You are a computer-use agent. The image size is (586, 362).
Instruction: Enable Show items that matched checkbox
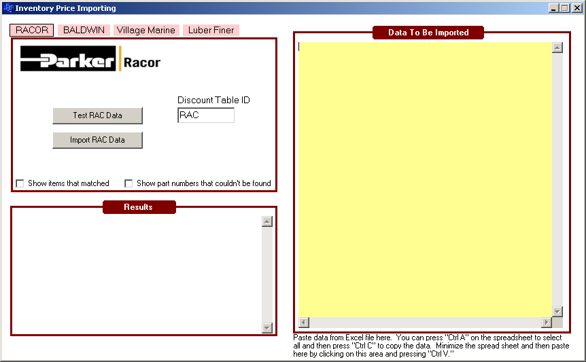point(20,183)
